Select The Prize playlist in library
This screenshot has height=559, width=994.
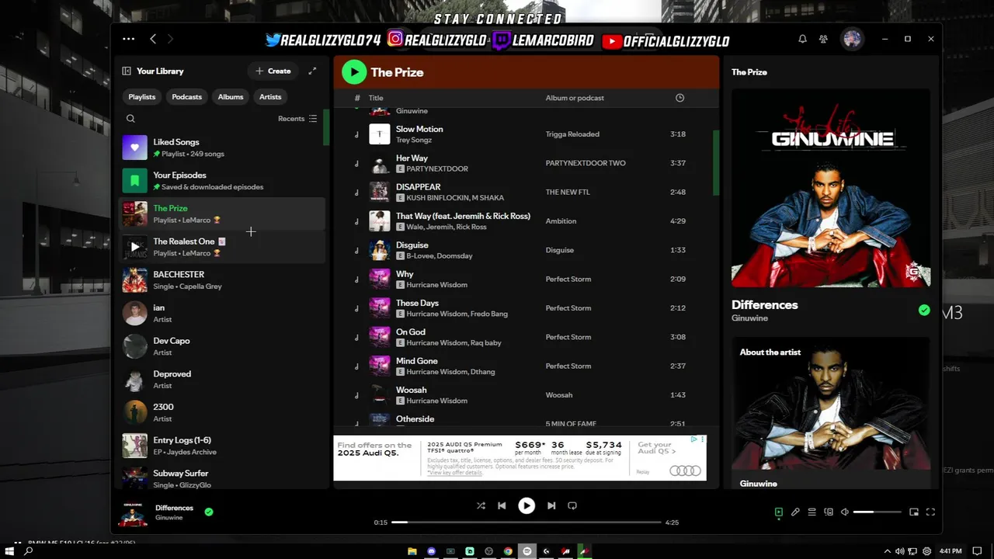click(x=221, y=214)
